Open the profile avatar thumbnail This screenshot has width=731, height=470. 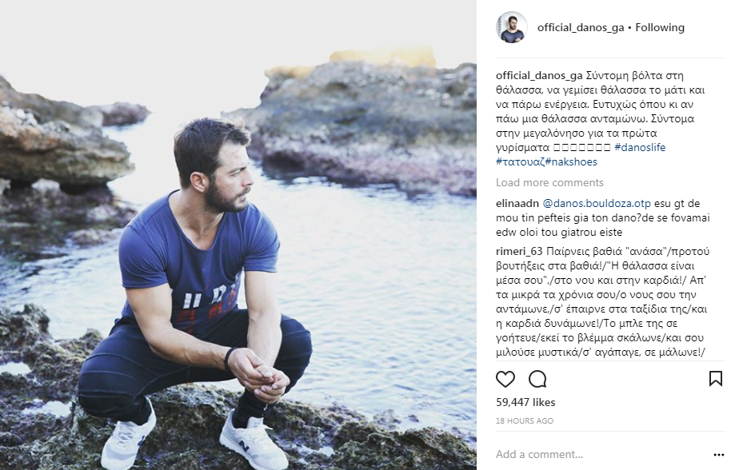(x=511, y=27)
